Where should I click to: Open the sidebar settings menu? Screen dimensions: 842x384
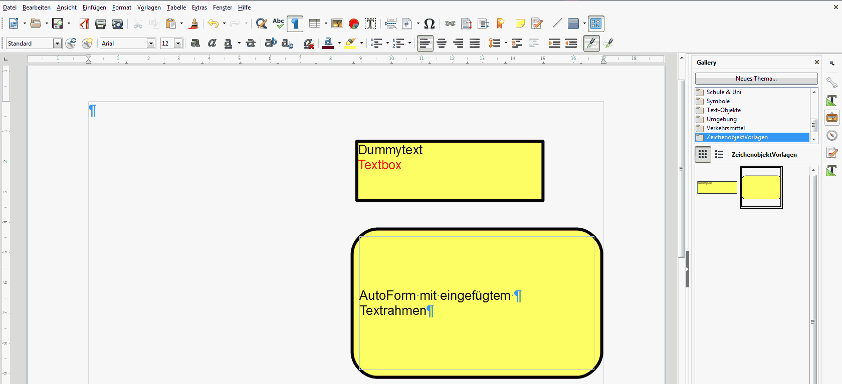point(832,63)
